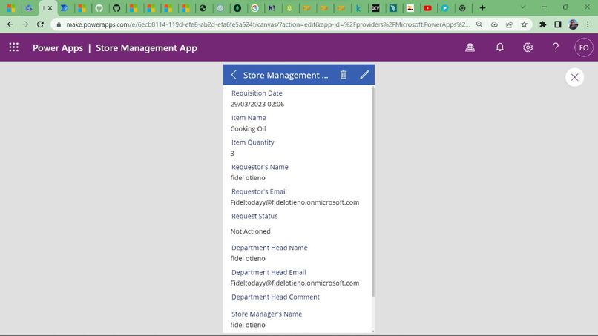Screen dimensions: 598x336
Task: Open the FO account avatar
Action: pos(583,47)
